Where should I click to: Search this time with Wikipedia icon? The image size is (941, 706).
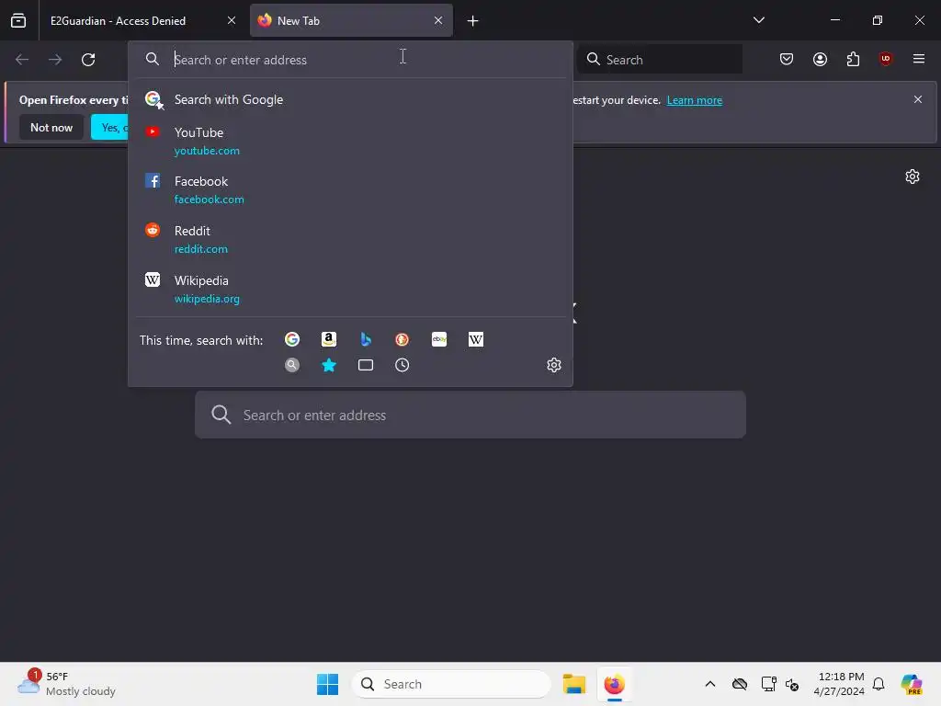click(476, 340)
